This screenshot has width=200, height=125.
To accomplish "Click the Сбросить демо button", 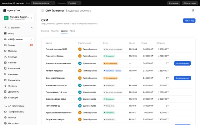I will pos(190,3).
